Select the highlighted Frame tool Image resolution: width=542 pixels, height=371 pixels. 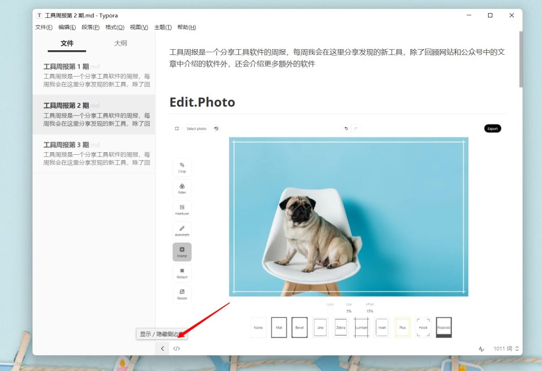(182, 252)
